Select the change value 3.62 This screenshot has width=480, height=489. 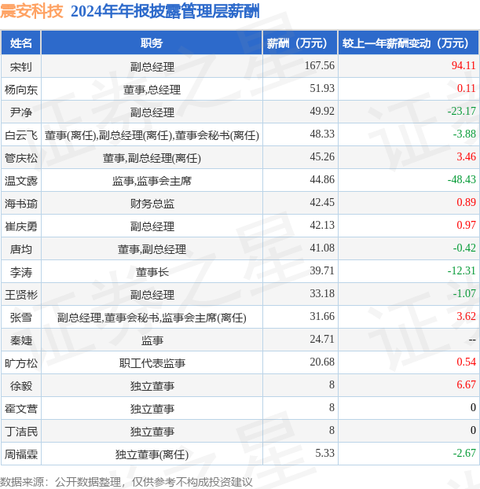(467, 316)
